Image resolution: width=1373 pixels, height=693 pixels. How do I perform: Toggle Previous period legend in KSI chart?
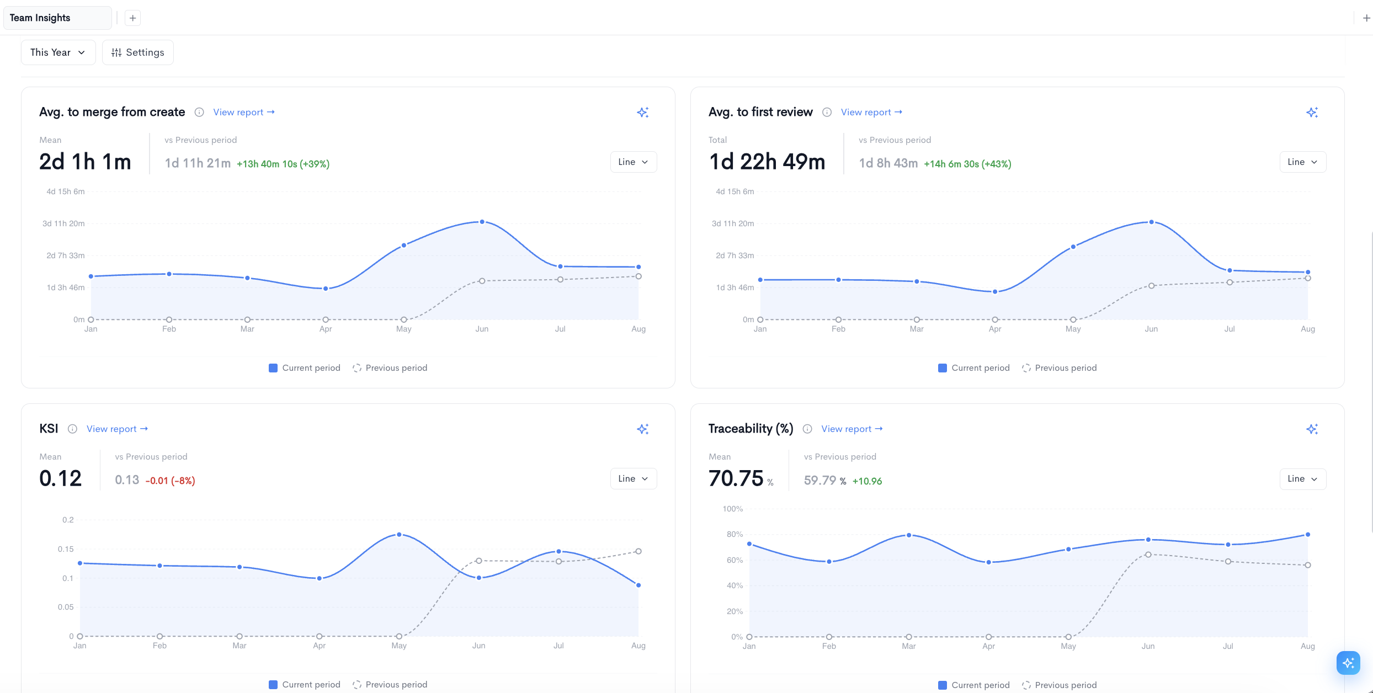(x=390, y=685)
